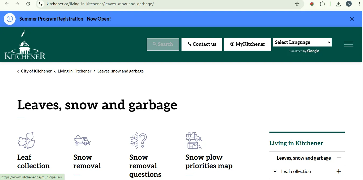This screenshot has width=363, height=180.
Task: Open the Search button
Action: coord(163,44)
